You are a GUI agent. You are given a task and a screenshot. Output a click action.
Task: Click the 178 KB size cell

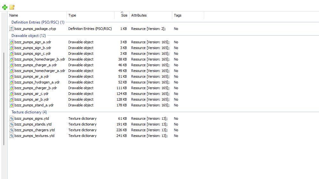pyautogui.click(x=122, y=105)
